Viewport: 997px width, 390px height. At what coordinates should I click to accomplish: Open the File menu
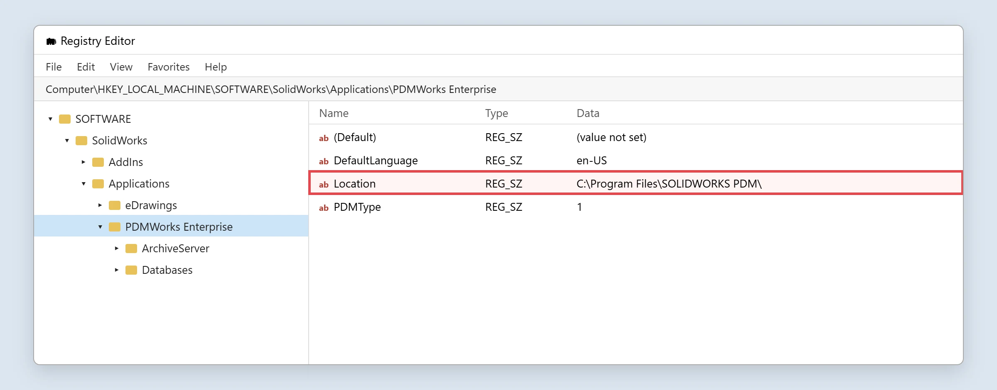click(54, 67)
